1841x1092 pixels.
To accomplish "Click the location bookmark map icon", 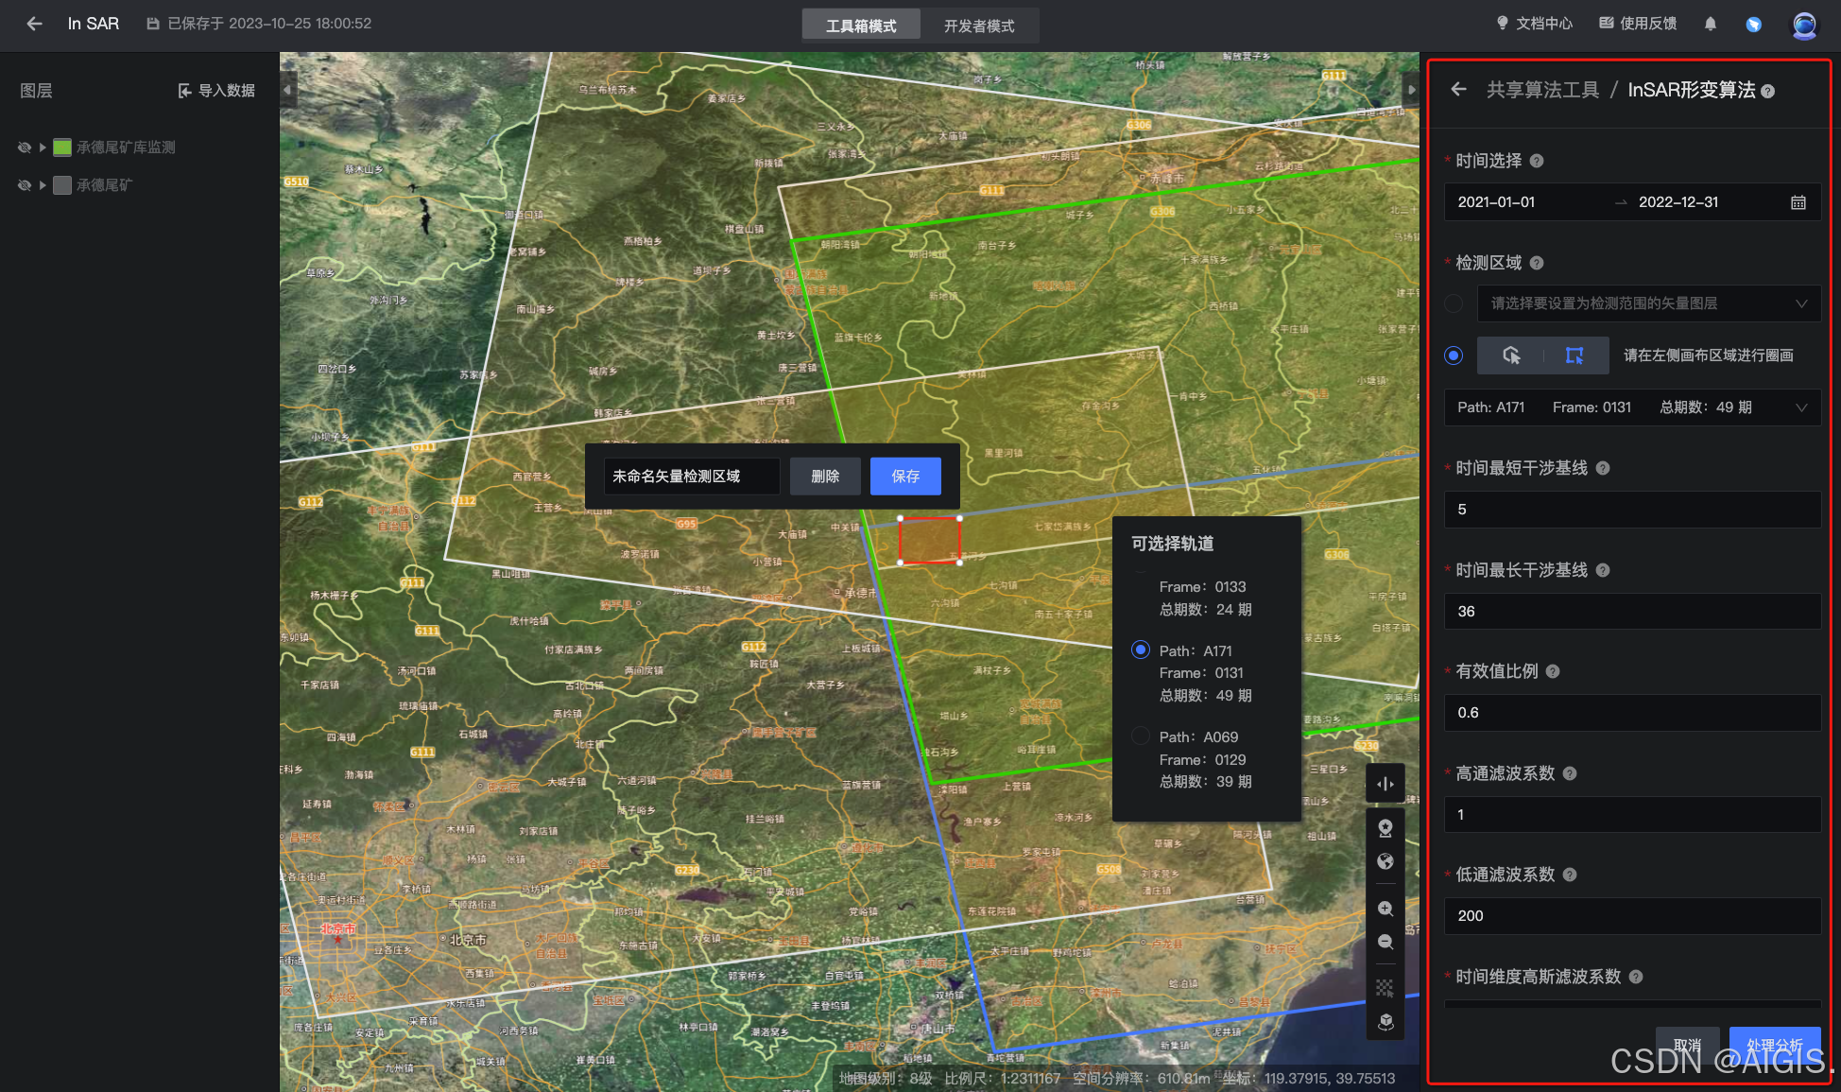I will 1385,828.
